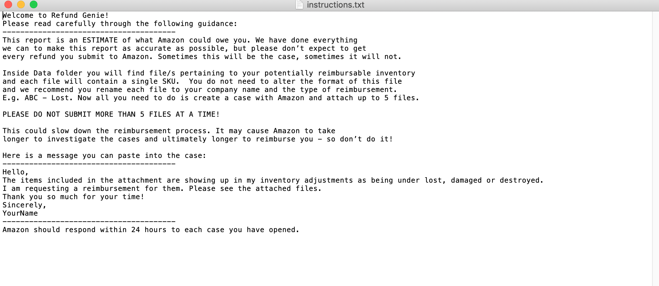Click the empty area below the last text line

coord(327,260)
